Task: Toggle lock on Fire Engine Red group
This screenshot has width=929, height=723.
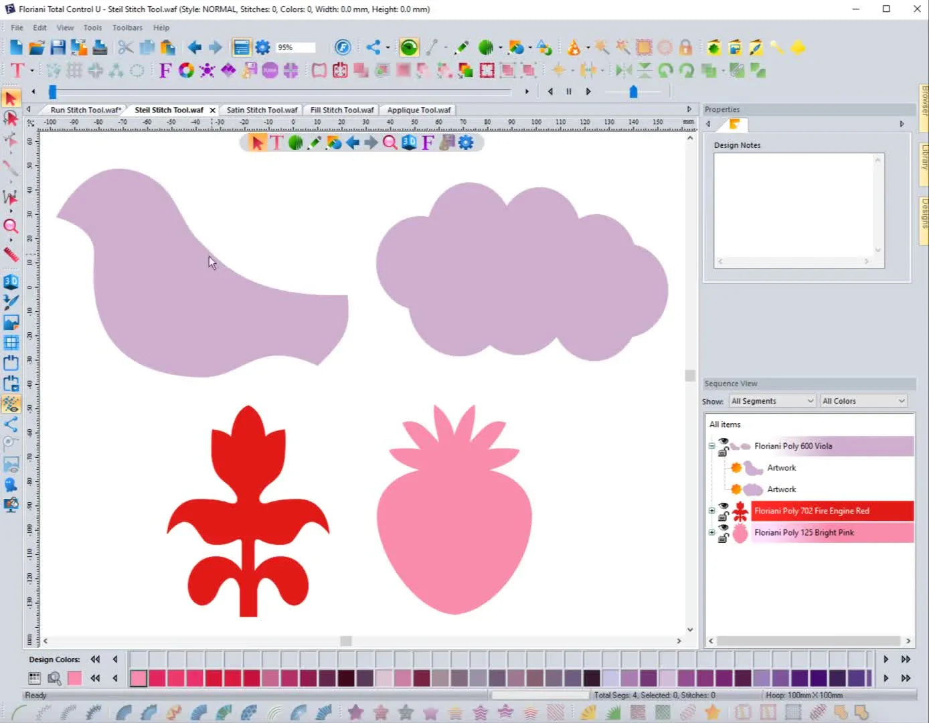Action: click(723, 516)
